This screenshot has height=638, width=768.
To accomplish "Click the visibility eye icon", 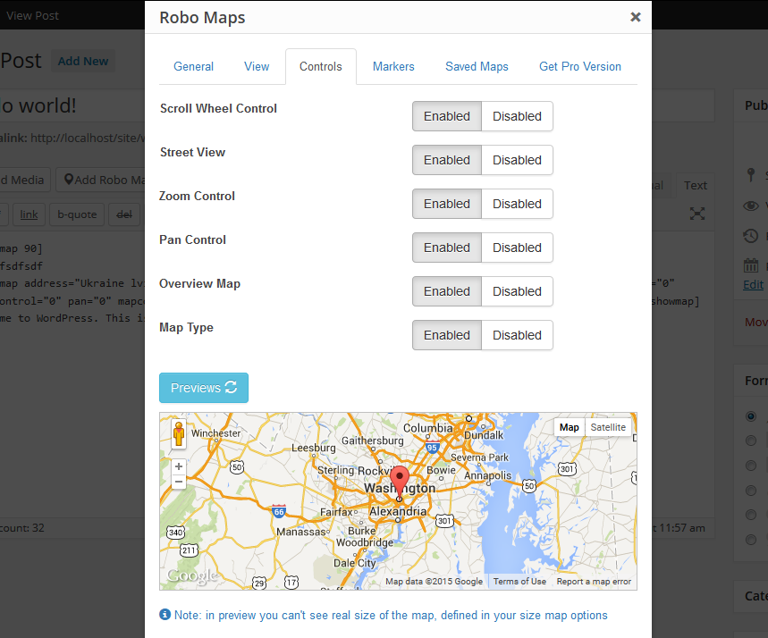I will (x=751, y=206).
